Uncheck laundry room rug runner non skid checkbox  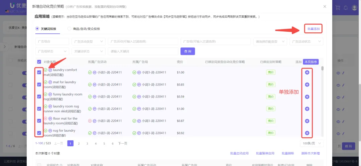pos(39,109)
